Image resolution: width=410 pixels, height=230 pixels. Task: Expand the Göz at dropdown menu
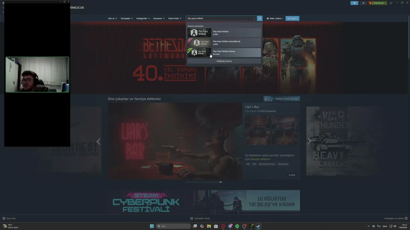pyautogui.click(x=113, y=19)
